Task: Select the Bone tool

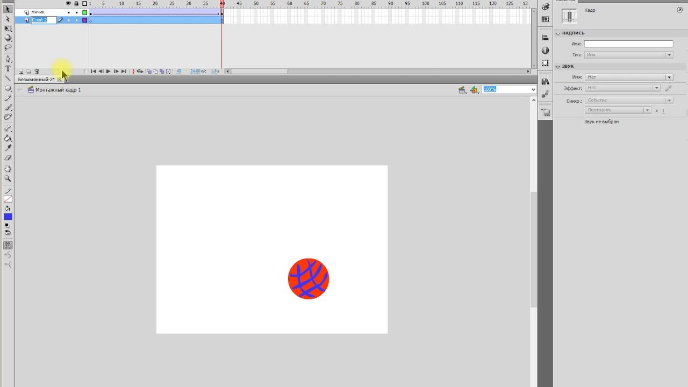Action: (x=8, y=128)
